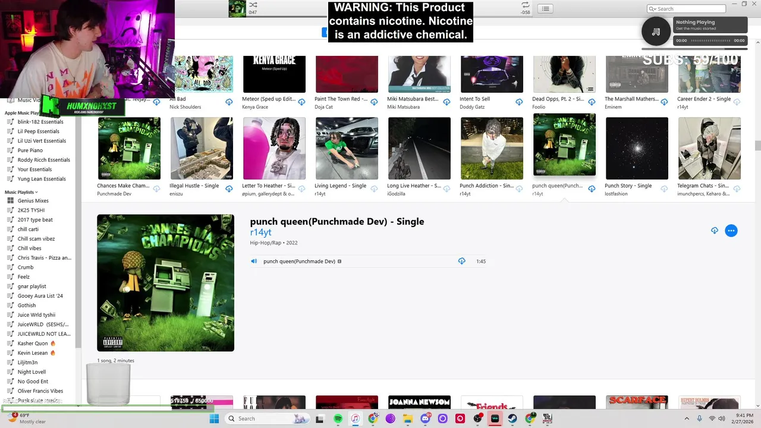Select the chill carti playlist
The width and height of the screenshot is (761, 428).
pos(28,229)
